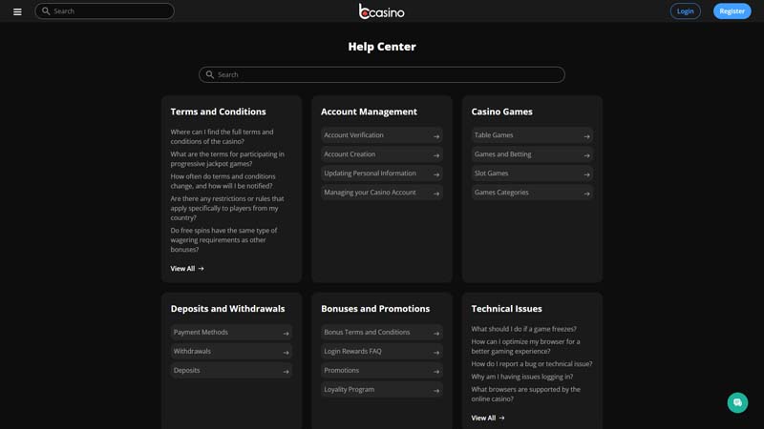
Task: Click the Terms and Conditions heading
Action: 219,112
